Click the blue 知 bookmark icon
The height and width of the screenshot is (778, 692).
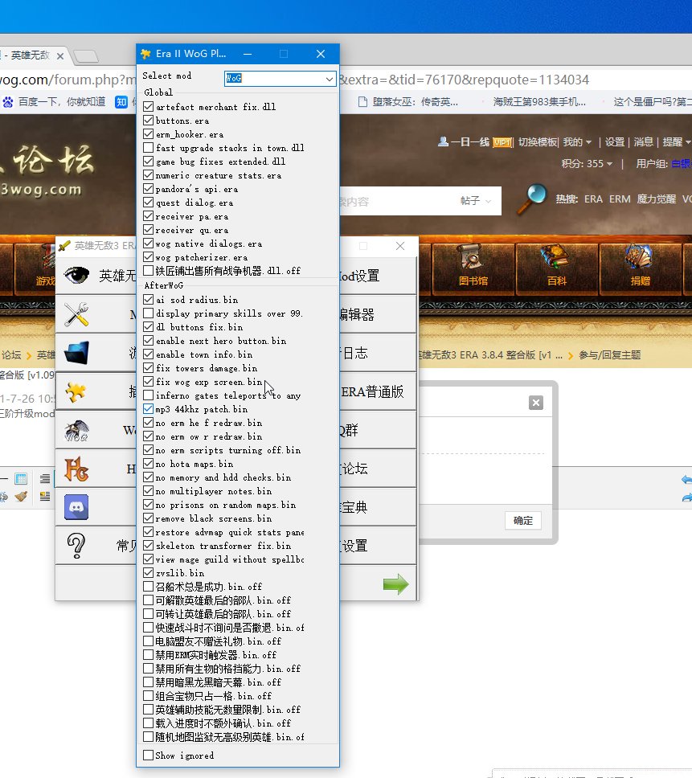(121, 102)
